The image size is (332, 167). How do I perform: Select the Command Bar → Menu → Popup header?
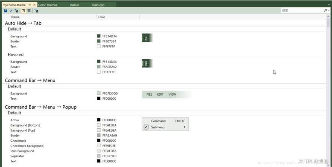coord(41,107)
